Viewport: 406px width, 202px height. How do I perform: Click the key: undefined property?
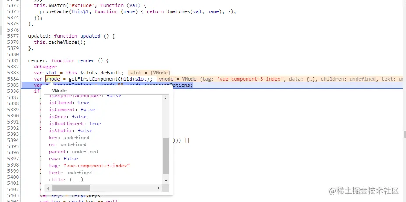(69, 138)
